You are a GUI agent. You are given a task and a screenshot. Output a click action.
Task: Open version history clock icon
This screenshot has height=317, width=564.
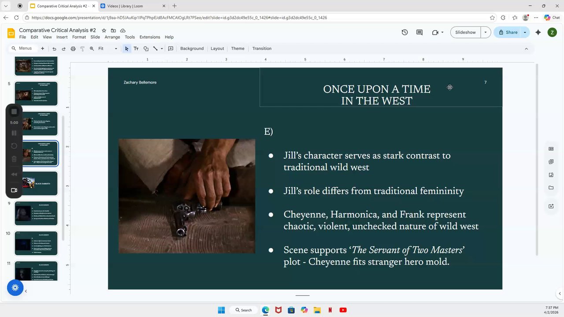click(404, 32)
